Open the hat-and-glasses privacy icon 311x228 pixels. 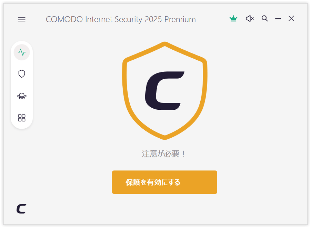pos(22,96)
